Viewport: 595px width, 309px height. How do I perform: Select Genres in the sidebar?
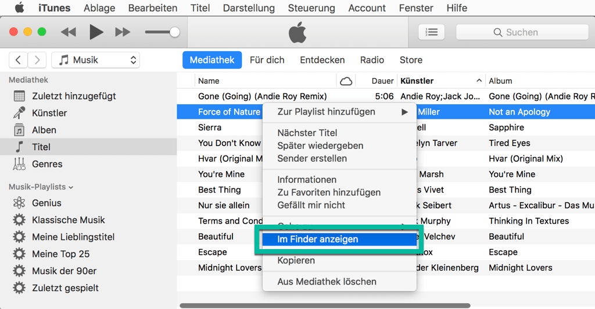[88, 164]
